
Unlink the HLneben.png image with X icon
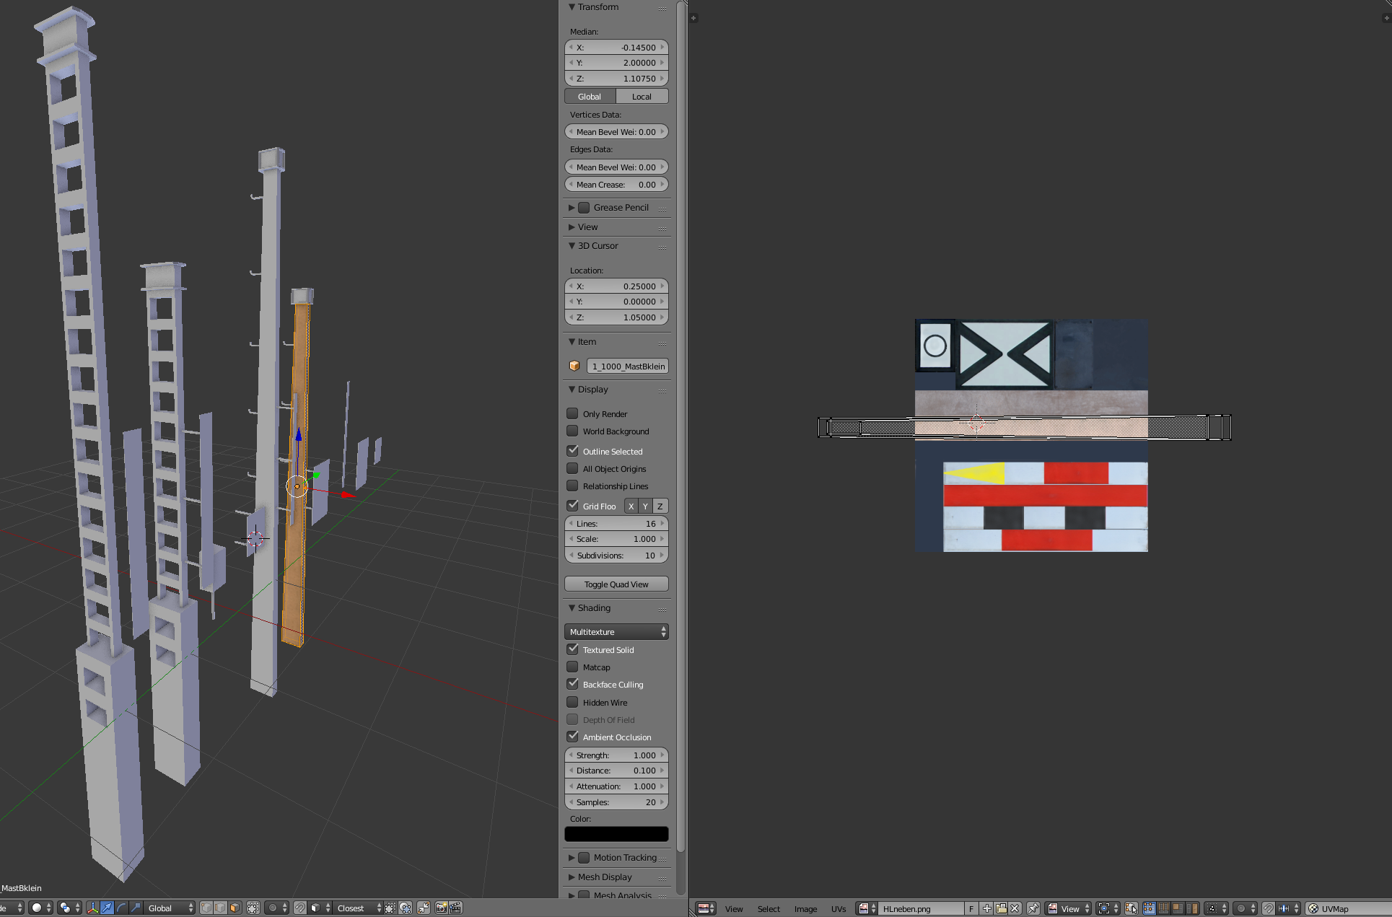[x=1015, y=908]
